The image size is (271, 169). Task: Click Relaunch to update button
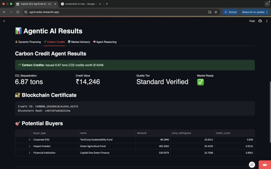click(x=253, y=12)
